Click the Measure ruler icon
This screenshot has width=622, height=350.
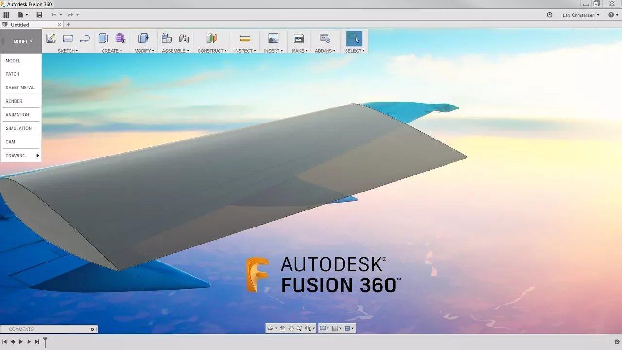245,38
